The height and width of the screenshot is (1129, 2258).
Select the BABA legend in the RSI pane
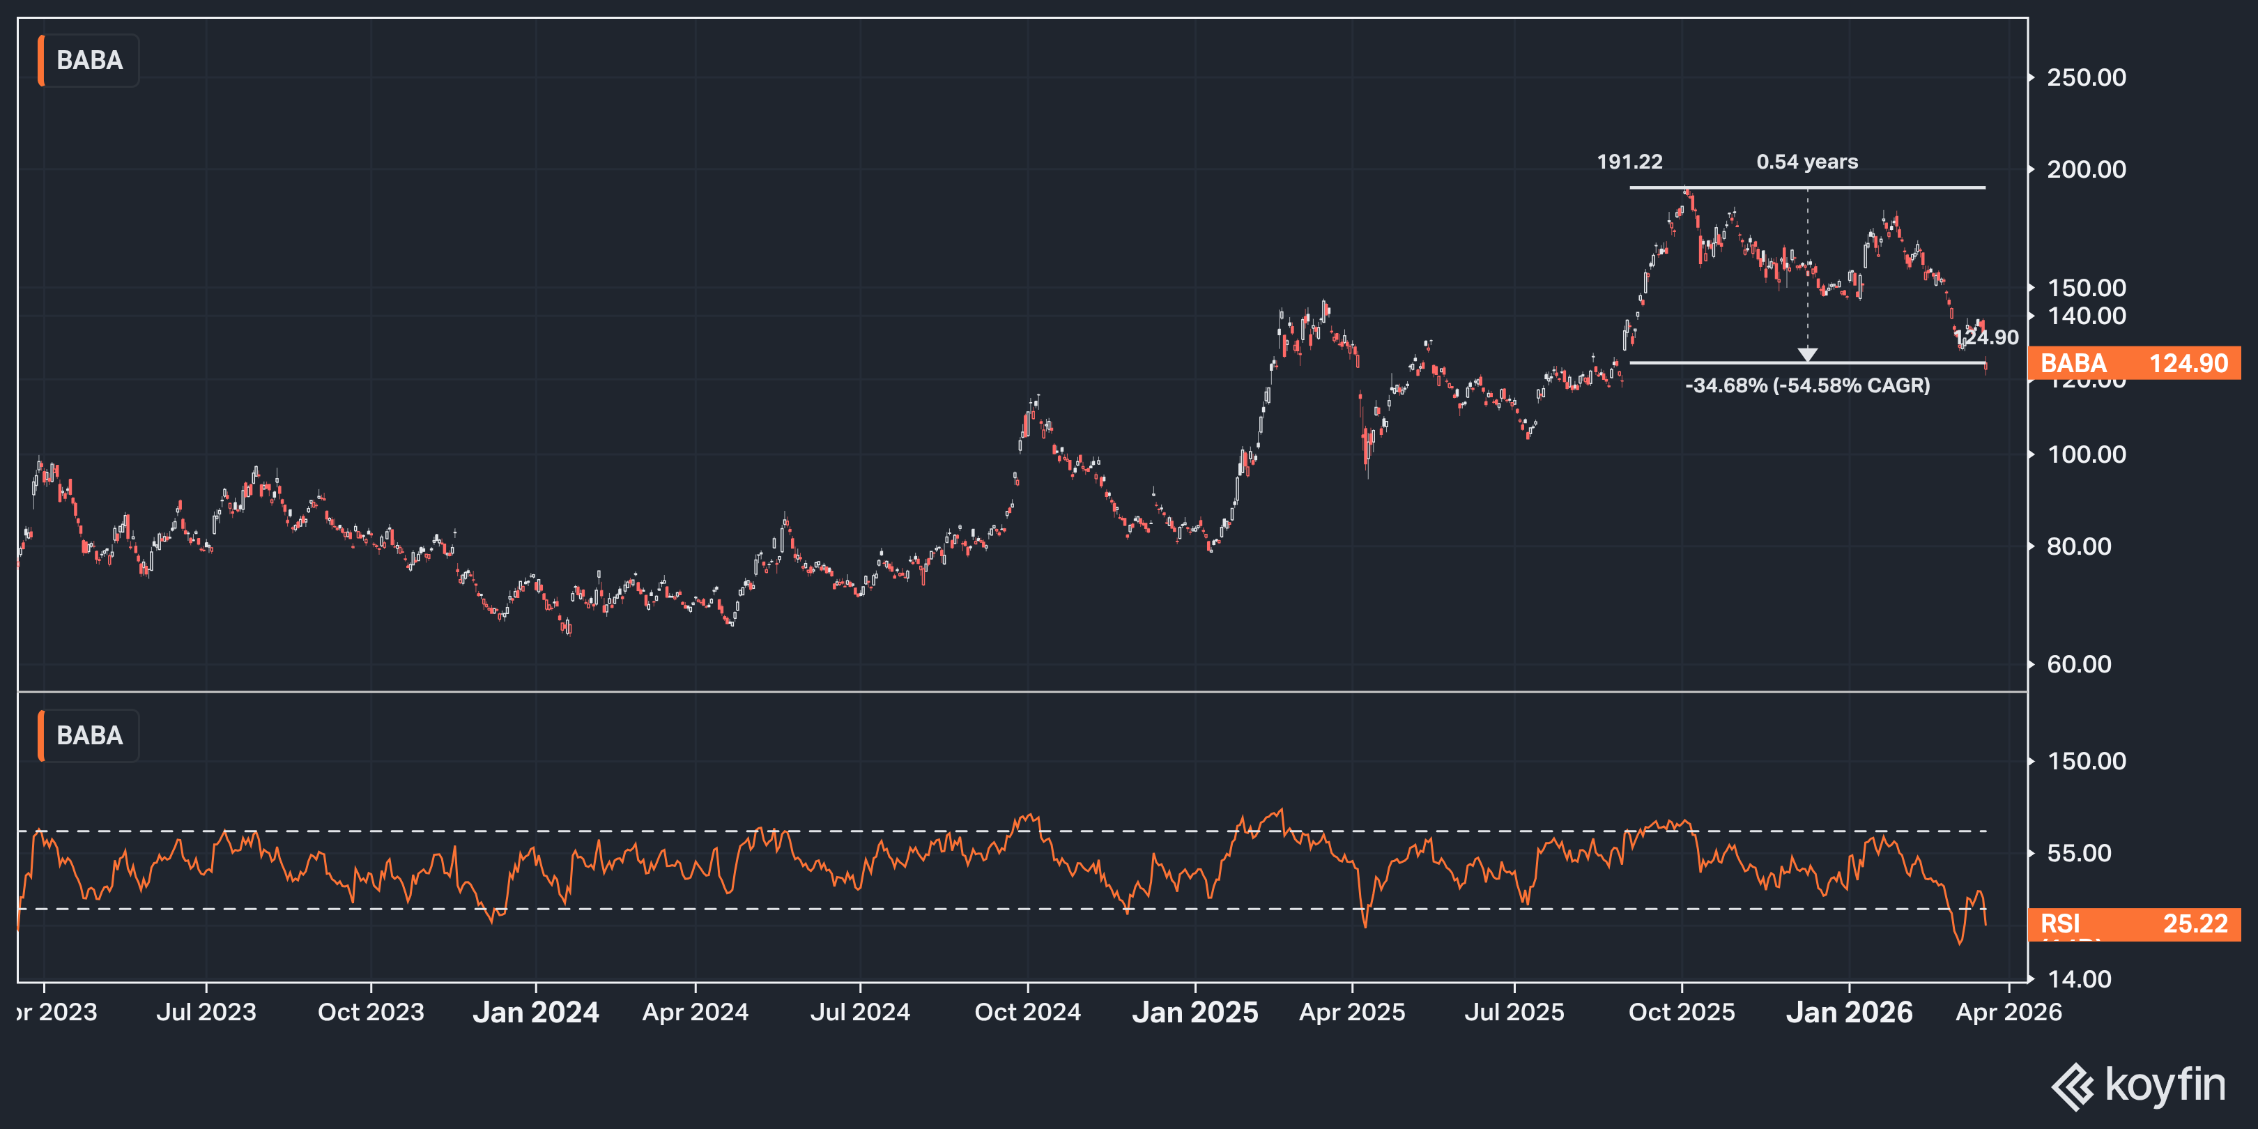pos(89,735)
